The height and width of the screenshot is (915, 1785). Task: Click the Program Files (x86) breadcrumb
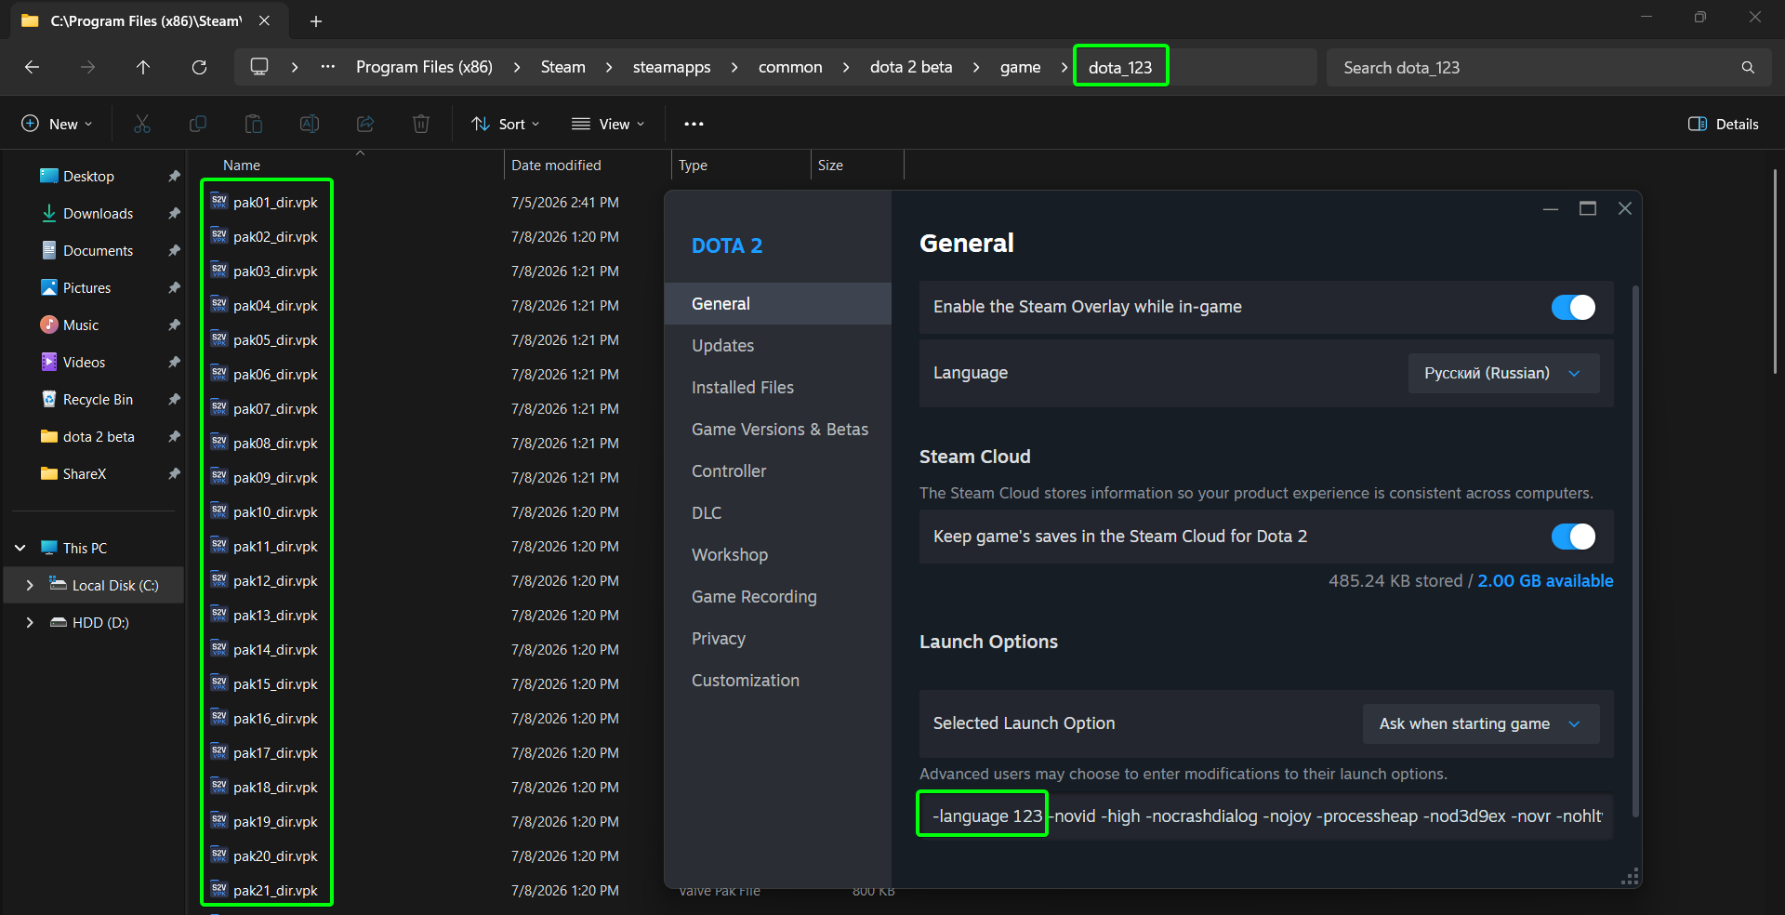424,67
